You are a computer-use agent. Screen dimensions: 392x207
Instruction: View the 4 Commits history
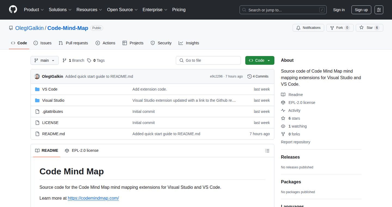(x=258, y=76)
